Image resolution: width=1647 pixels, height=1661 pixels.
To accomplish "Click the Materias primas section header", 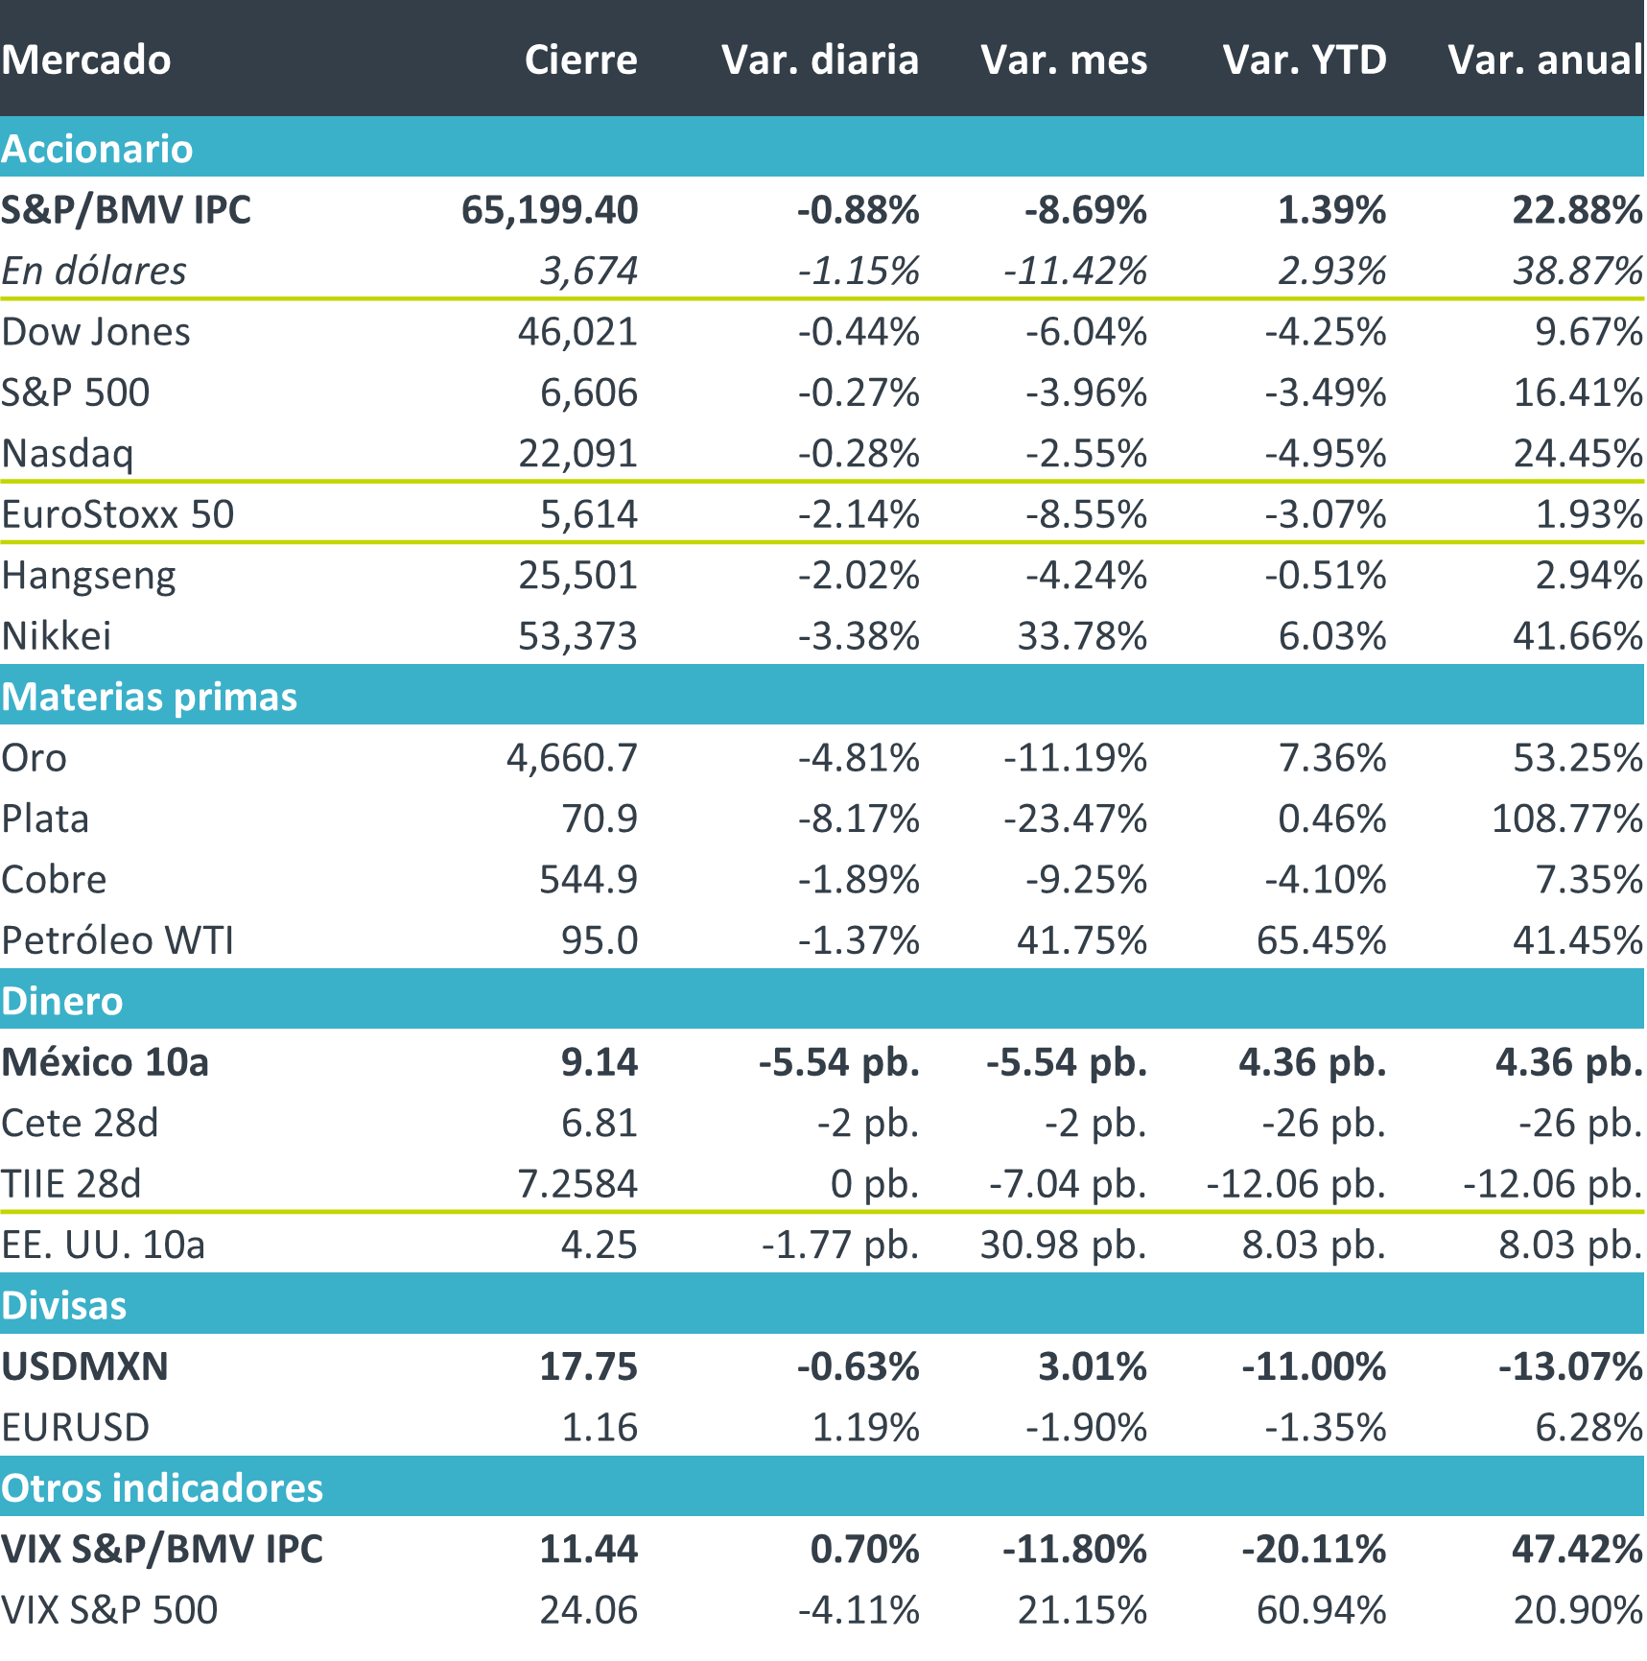I will click(x=150, y=697).
